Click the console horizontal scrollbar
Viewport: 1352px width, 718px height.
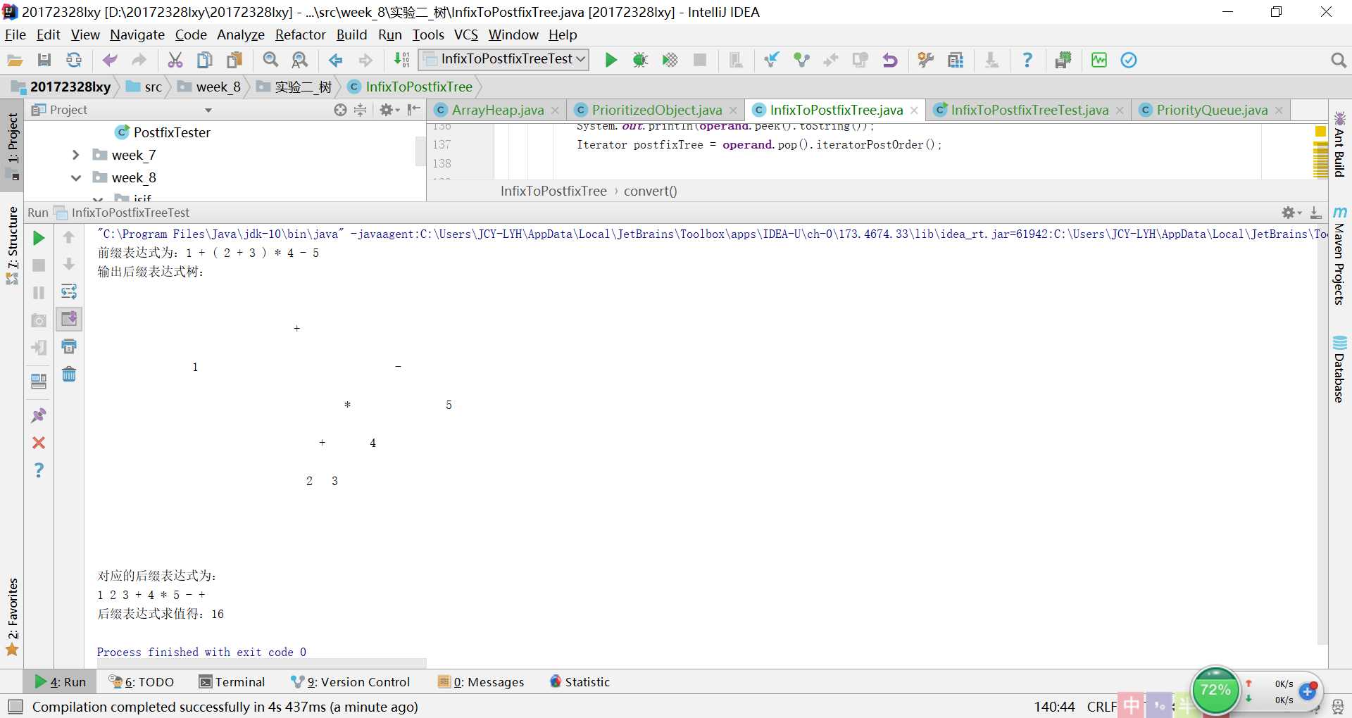coord(261,663)
